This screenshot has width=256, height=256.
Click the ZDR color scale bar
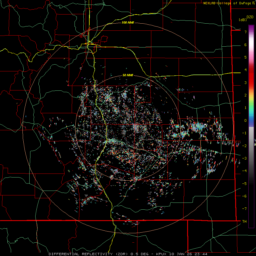point(251,126)
